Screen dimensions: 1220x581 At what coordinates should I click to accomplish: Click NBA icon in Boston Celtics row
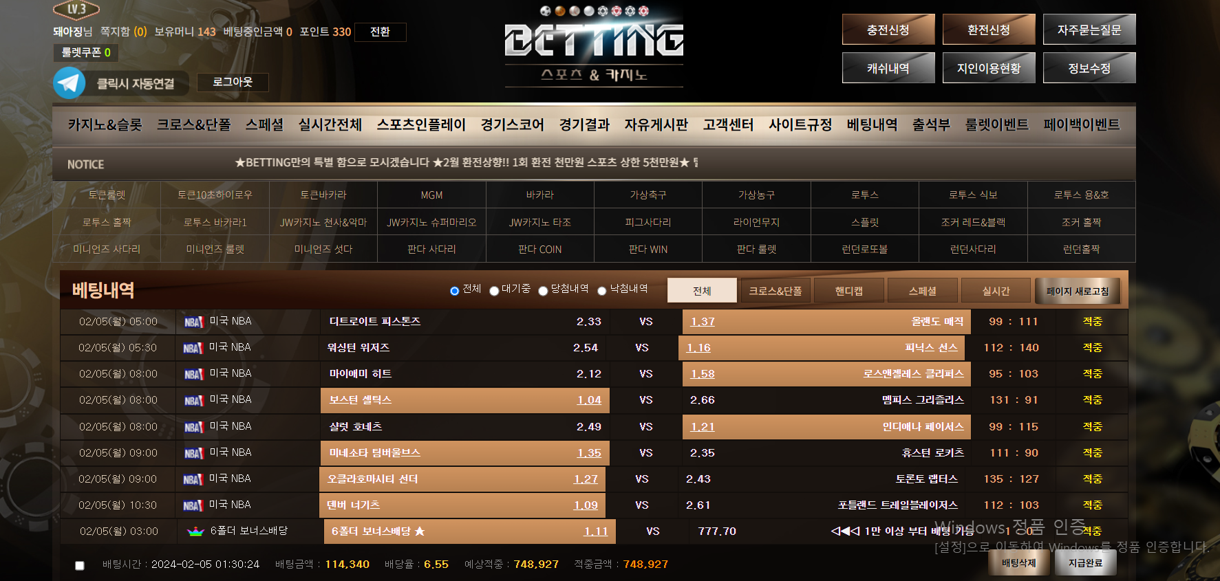point(193,400)
